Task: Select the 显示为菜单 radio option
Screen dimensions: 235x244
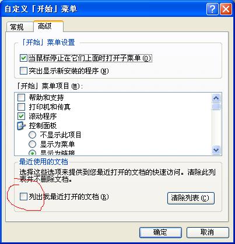Action: (32, 144)
